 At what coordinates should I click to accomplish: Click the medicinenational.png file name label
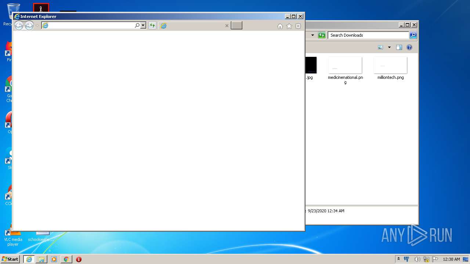tap(345, 80)
